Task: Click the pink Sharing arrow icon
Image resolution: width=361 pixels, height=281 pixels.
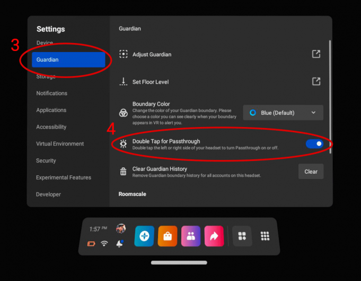Action: [x=214, y=236]
